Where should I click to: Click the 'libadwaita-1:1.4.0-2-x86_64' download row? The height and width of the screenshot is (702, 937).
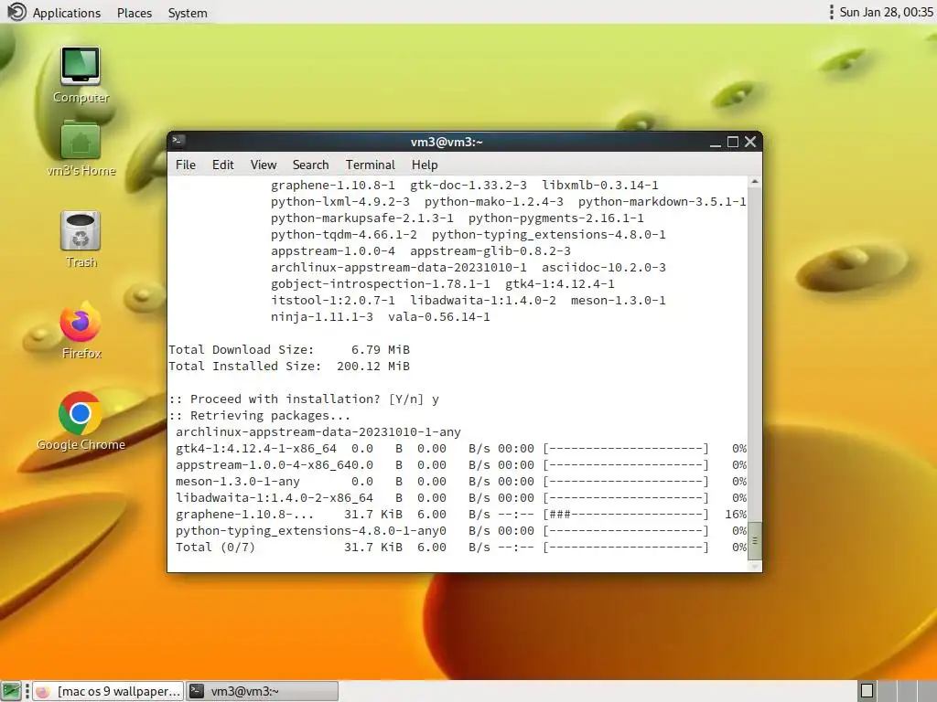(461, 498)
